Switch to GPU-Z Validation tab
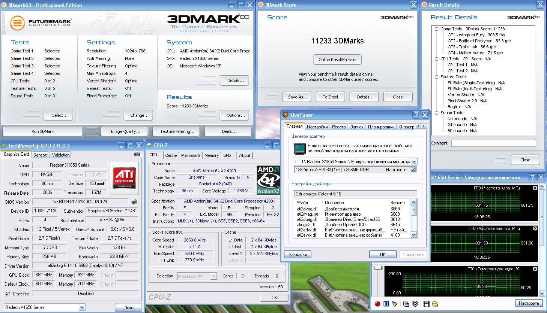 [61, 155]
